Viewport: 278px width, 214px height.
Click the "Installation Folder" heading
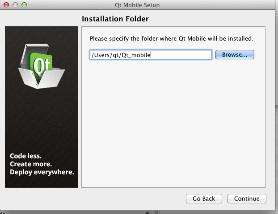tap(115, 19)
